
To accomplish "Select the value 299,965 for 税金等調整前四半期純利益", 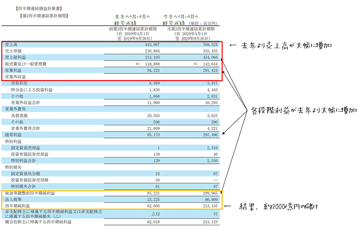I will tap(210, 193).
